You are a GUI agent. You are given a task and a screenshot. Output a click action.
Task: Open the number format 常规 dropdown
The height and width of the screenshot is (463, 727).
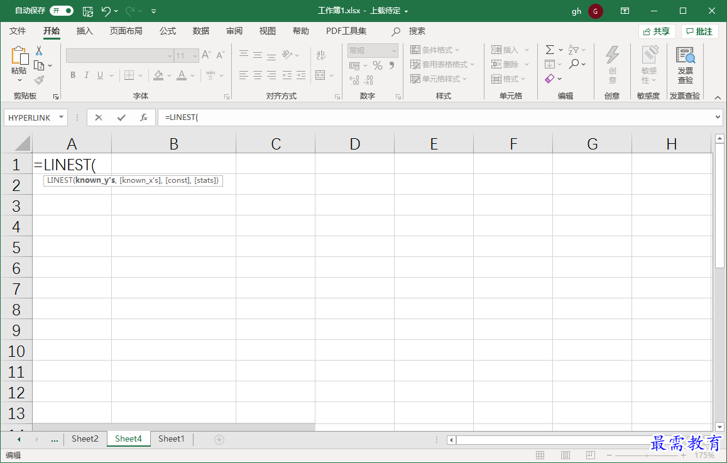(x=373, y=50)
